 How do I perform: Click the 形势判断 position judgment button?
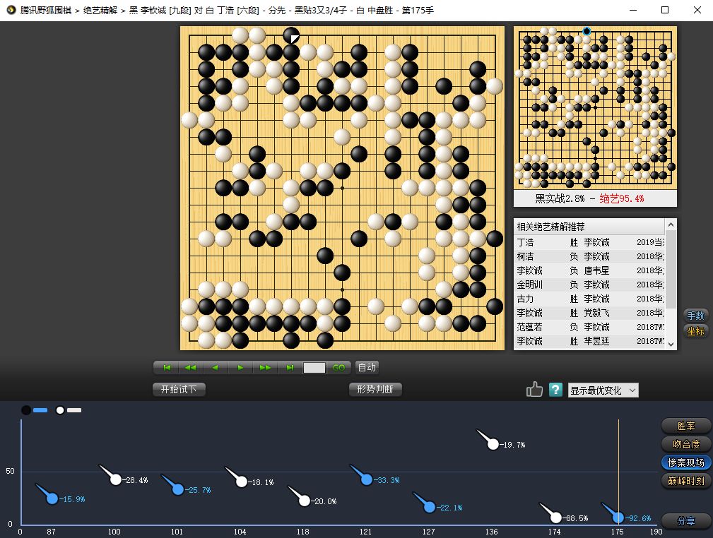tap(375, 389)
